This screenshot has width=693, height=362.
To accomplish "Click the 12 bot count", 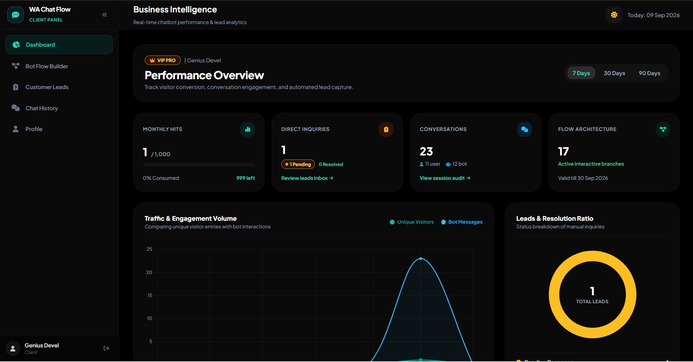I will point(456,164).
